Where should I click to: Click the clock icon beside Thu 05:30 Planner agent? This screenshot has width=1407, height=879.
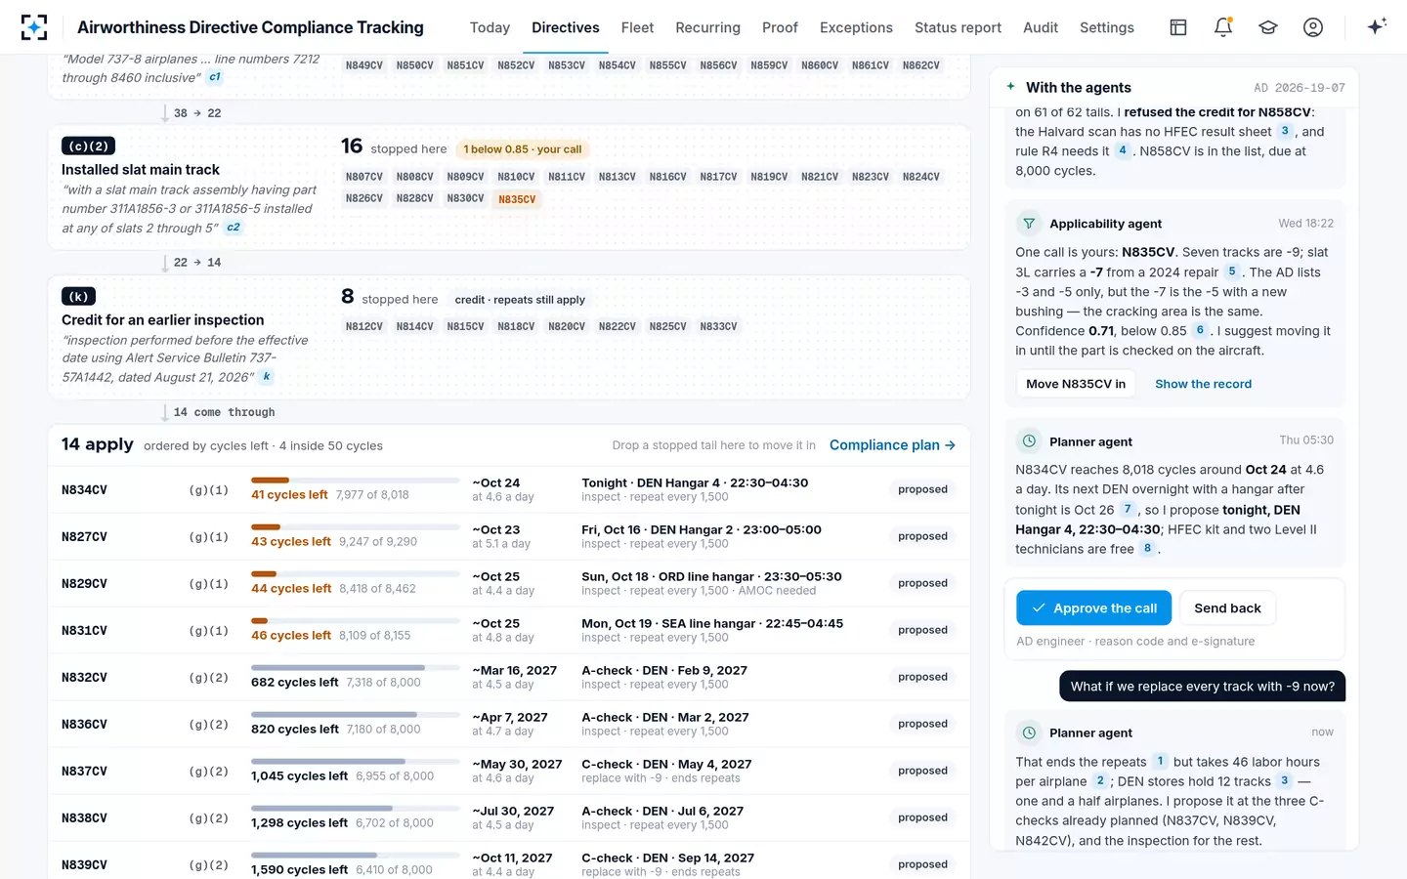pos(1029,441)
